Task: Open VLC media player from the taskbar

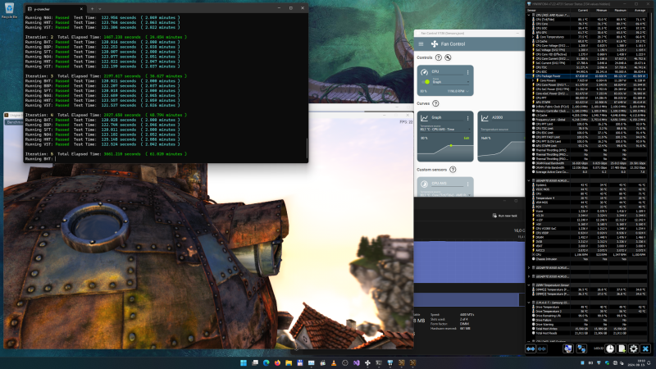Action: click(x=334, y=362)
